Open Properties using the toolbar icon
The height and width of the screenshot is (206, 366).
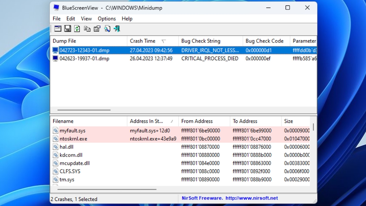(97, 29)
